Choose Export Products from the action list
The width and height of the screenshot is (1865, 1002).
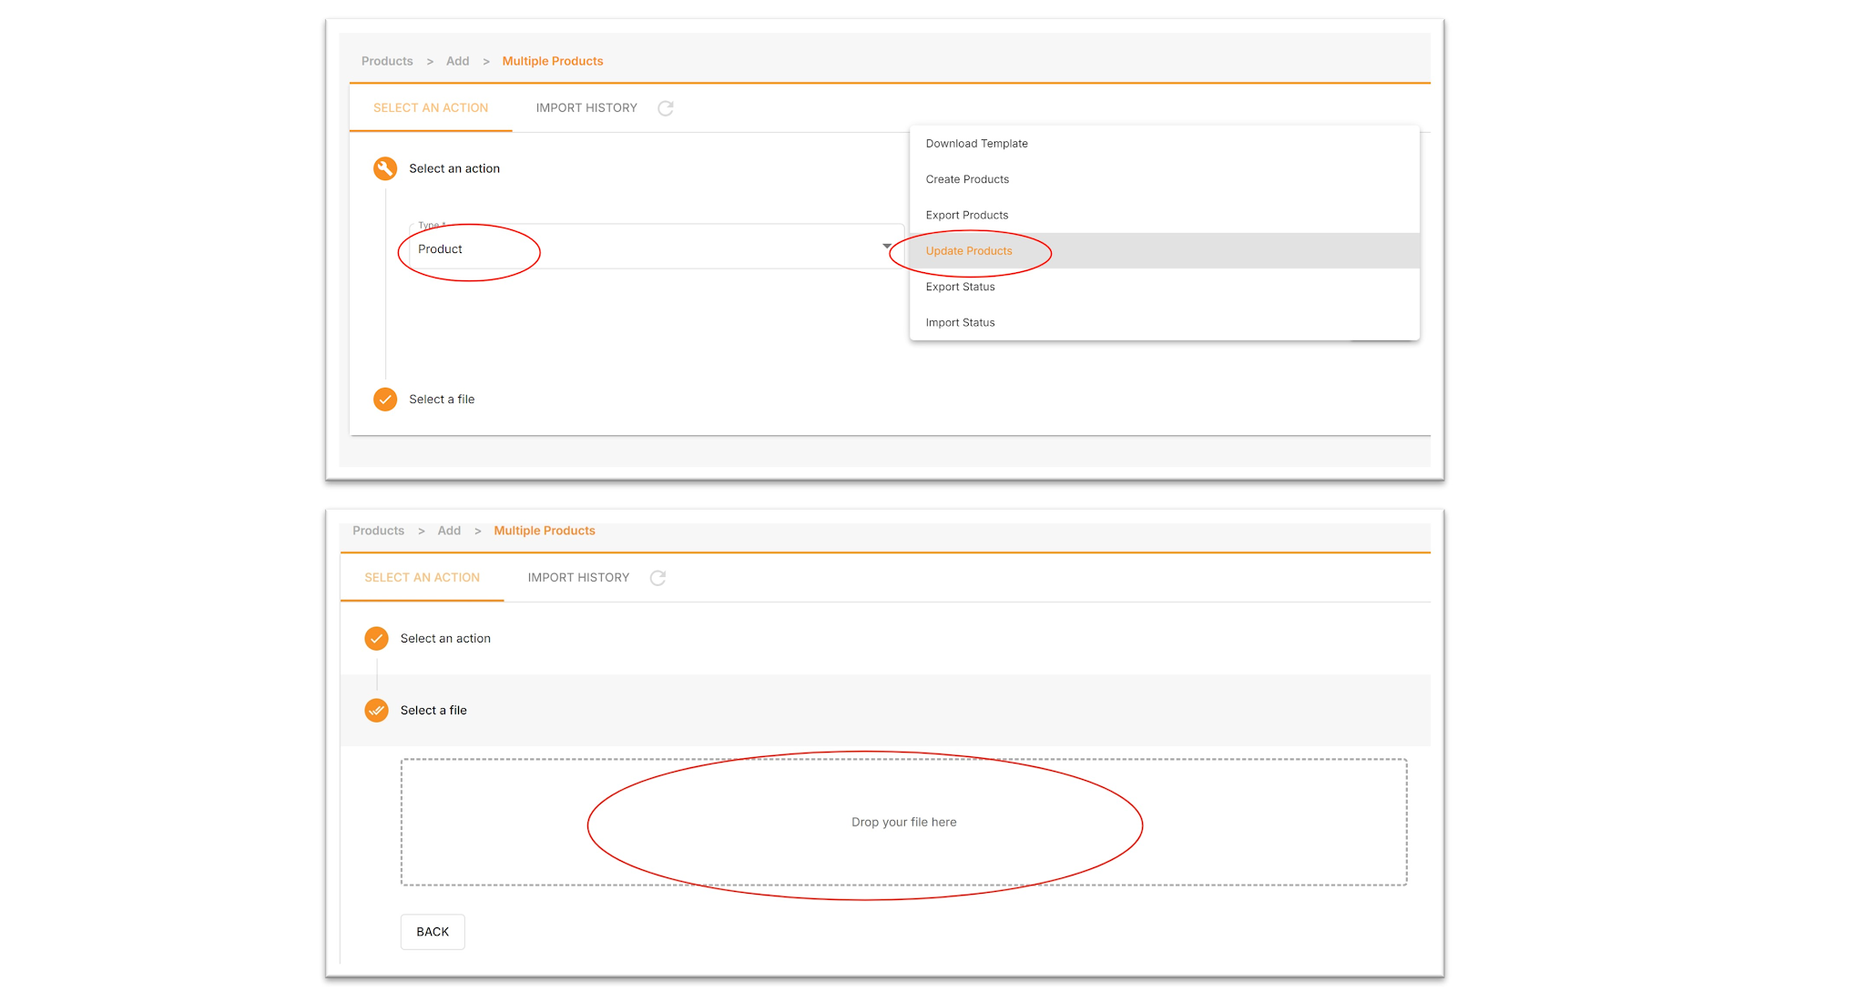click(1164, 215)
